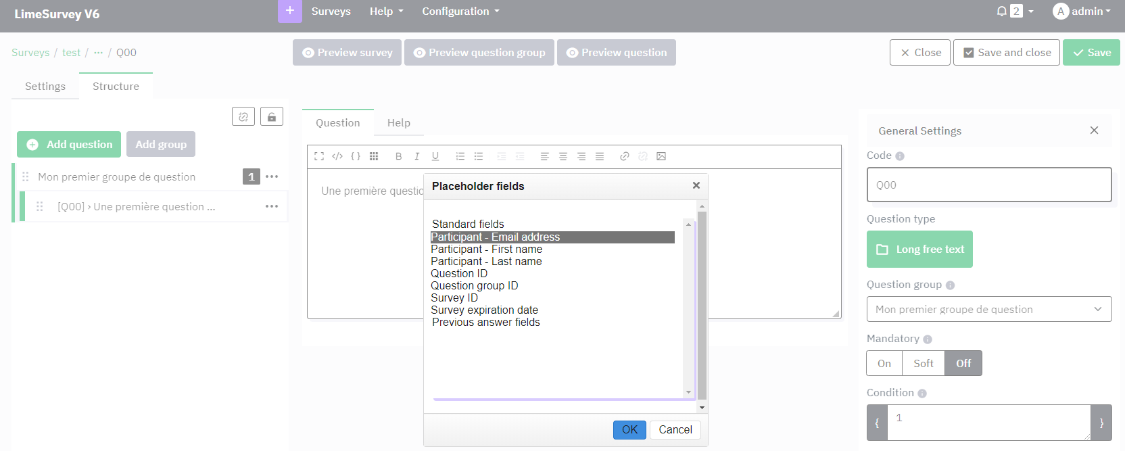This screenshot has width=1125, height=451.
Task: Select 'Participant - First name' in the field list
Action: coord(486,250)
